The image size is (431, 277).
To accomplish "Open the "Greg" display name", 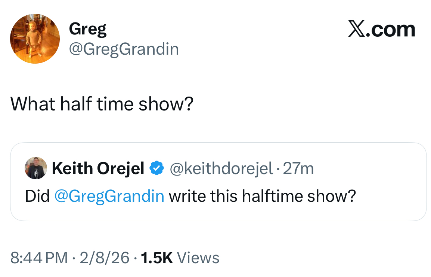I will click(88, 29).
